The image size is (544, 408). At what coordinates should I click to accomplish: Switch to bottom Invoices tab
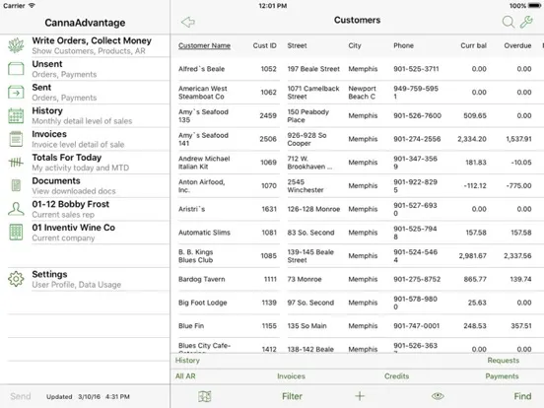point(291,376)
